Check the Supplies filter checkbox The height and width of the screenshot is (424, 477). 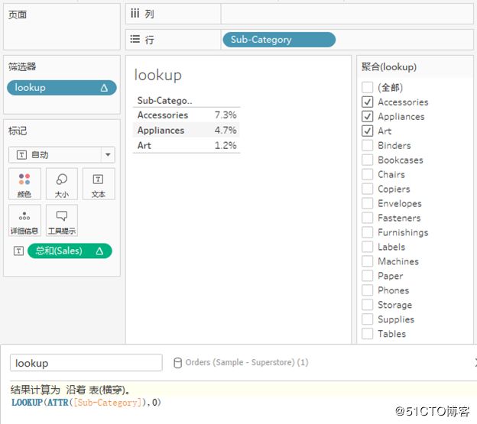click(x=367, y=319)
